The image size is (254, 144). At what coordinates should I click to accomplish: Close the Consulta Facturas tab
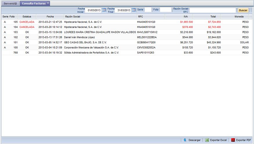(48, 3)
